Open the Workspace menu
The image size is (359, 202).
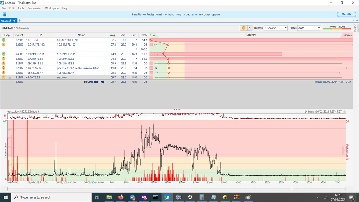52,8
